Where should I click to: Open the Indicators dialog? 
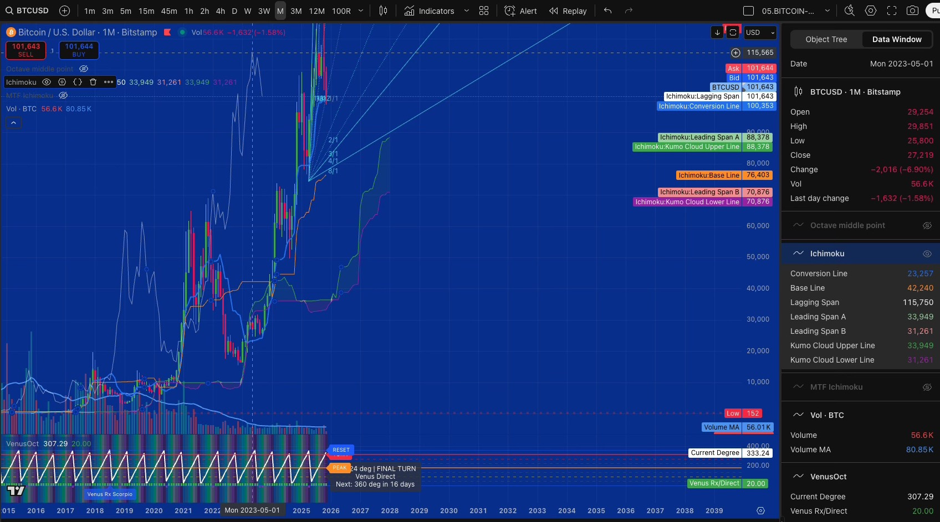(x=429, y=11)
